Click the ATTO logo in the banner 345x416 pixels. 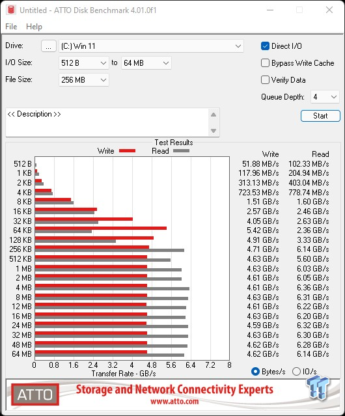pos(35,395)
